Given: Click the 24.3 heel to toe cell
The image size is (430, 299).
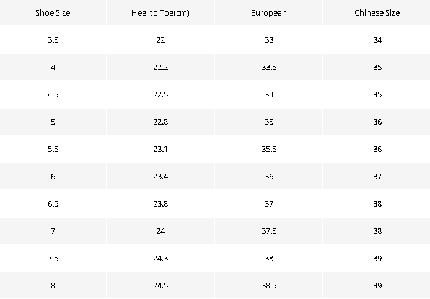Looking at the screenshot, I should (160, 258).
